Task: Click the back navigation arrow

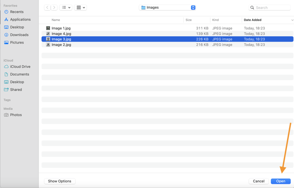Action: (47, 7)
